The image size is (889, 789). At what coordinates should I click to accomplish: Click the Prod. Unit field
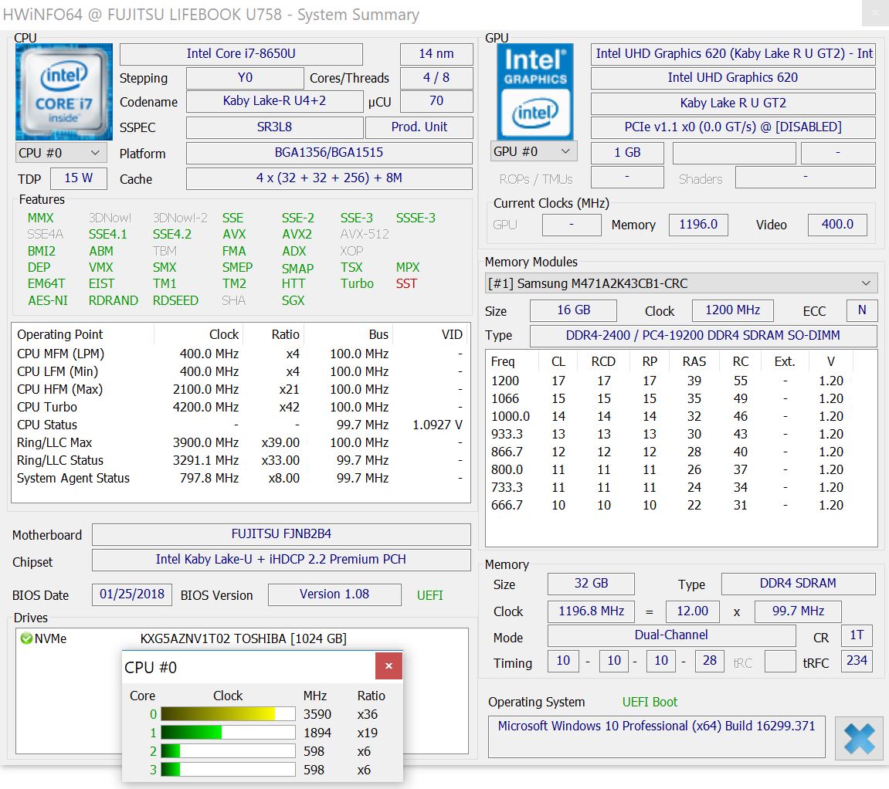[x=419, y=127]
